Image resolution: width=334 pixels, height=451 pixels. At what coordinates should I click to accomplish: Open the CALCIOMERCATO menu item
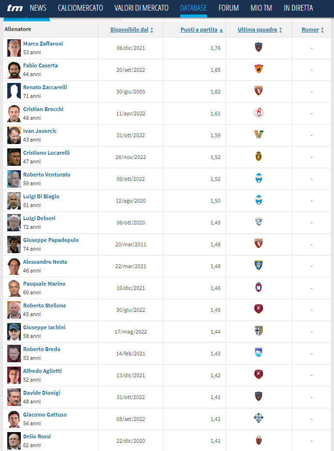(80, 8)
